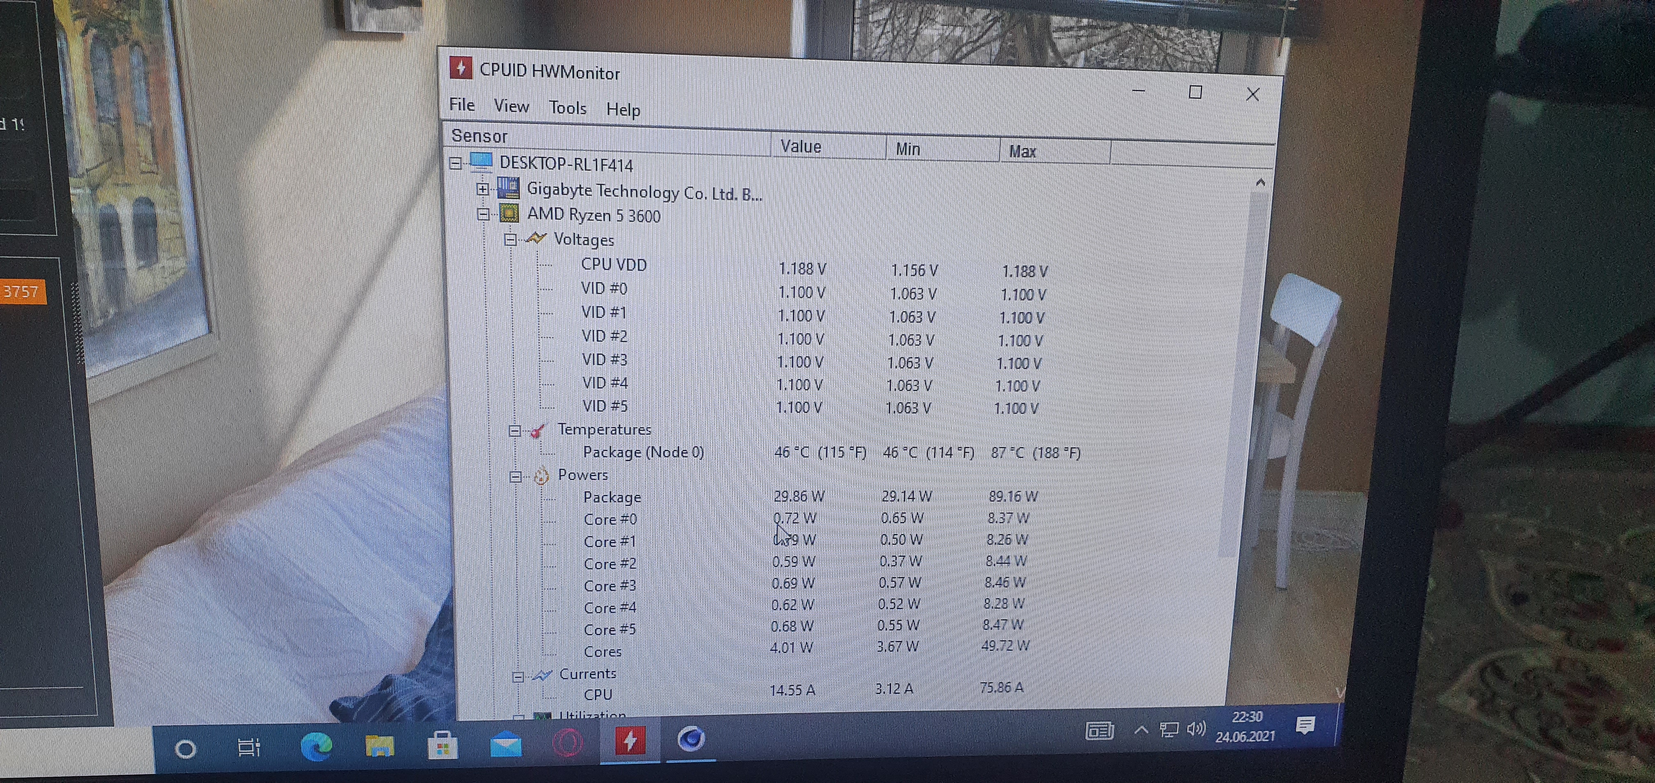
Task: Open the Mail app in the taskbar
Action: pos(506,745)
